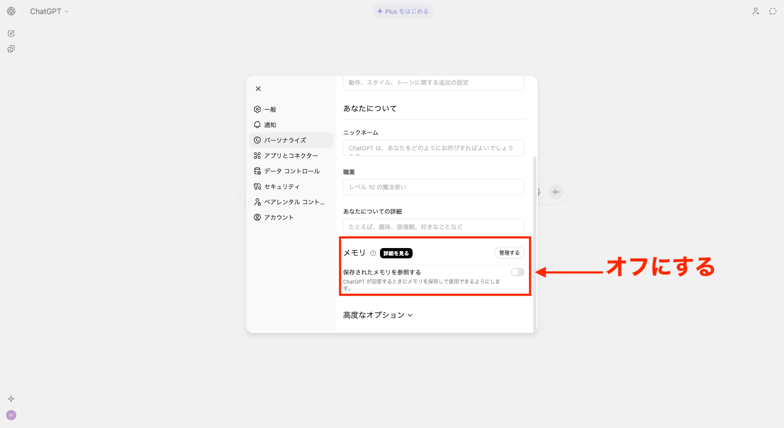Click the 通知 bell icon
The width and height of the screenshot is (784, 428).
[257, 124]
